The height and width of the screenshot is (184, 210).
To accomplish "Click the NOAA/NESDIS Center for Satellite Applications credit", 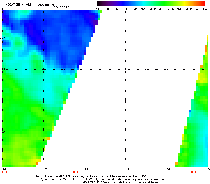I will point(123,182).
